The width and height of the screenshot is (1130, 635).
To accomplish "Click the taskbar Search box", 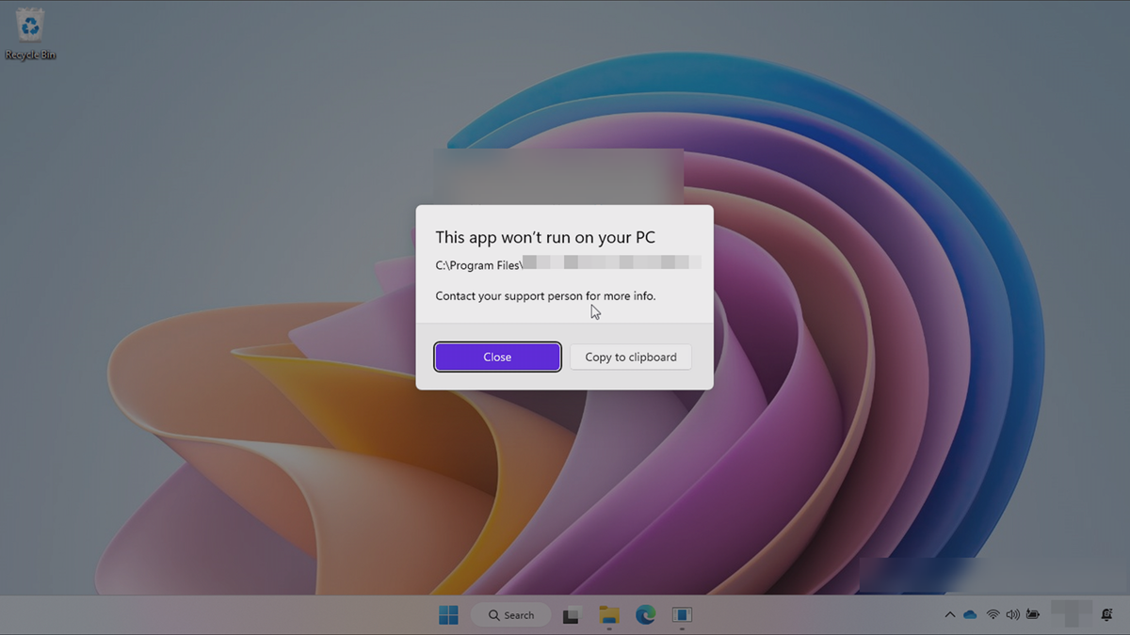I will (518, 614).
